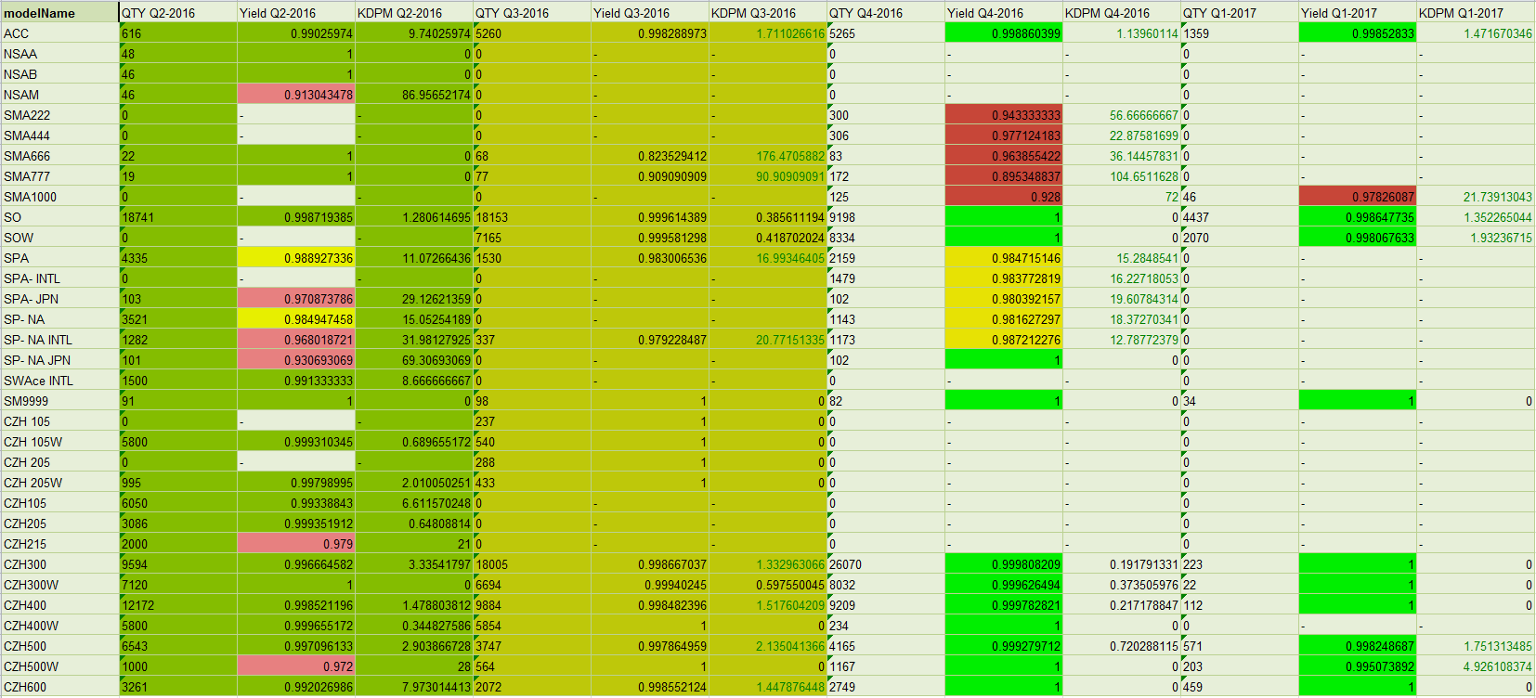Screen dimensions: 1536x698
Task: Select the cell showing 2.135041366
Action: [x=768, y=646]
